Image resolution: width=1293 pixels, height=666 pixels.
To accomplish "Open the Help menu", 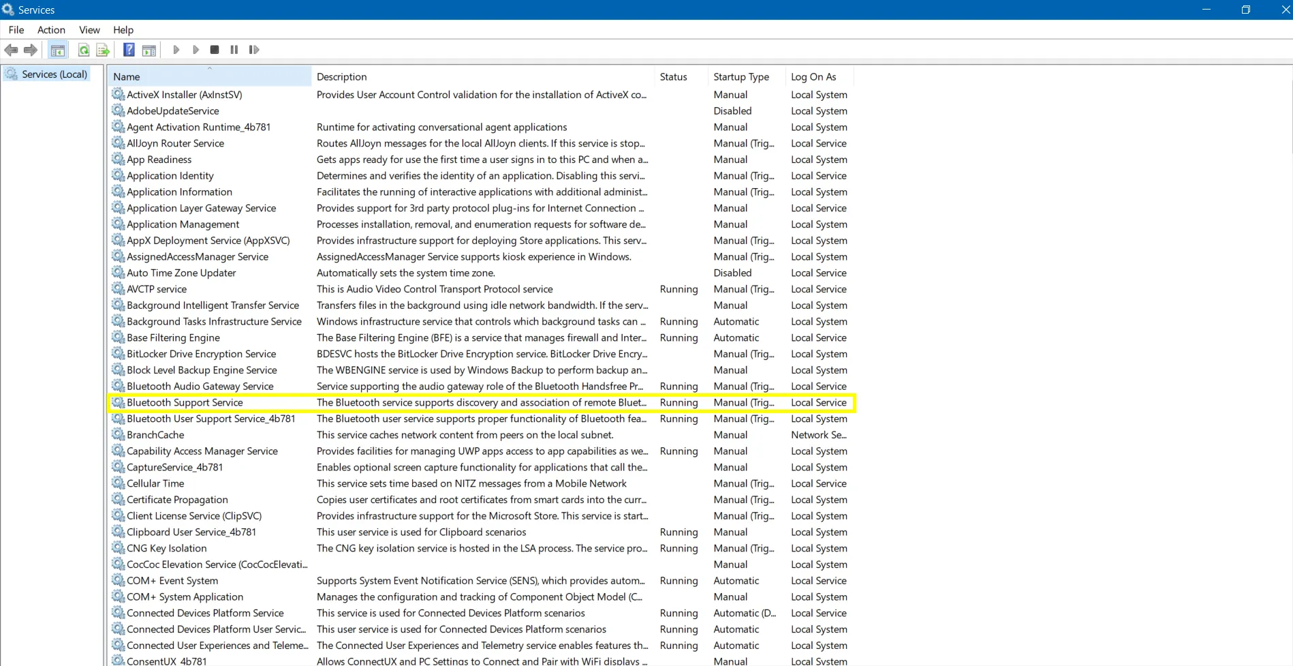I will coord(123,30).
